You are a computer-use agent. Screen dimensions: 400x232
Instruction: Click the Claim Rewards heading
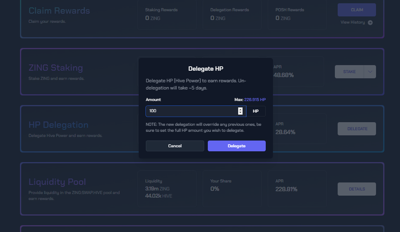59,11
